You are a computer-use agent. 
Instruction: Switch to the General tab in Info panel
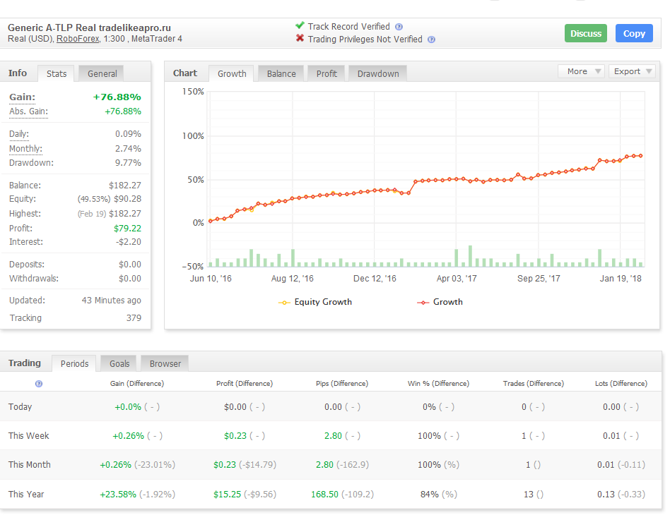pos(102,74)
